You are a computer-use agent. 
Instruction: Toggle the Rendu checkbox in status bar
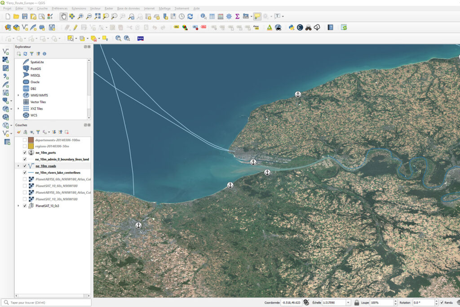(x=442, y=303)
